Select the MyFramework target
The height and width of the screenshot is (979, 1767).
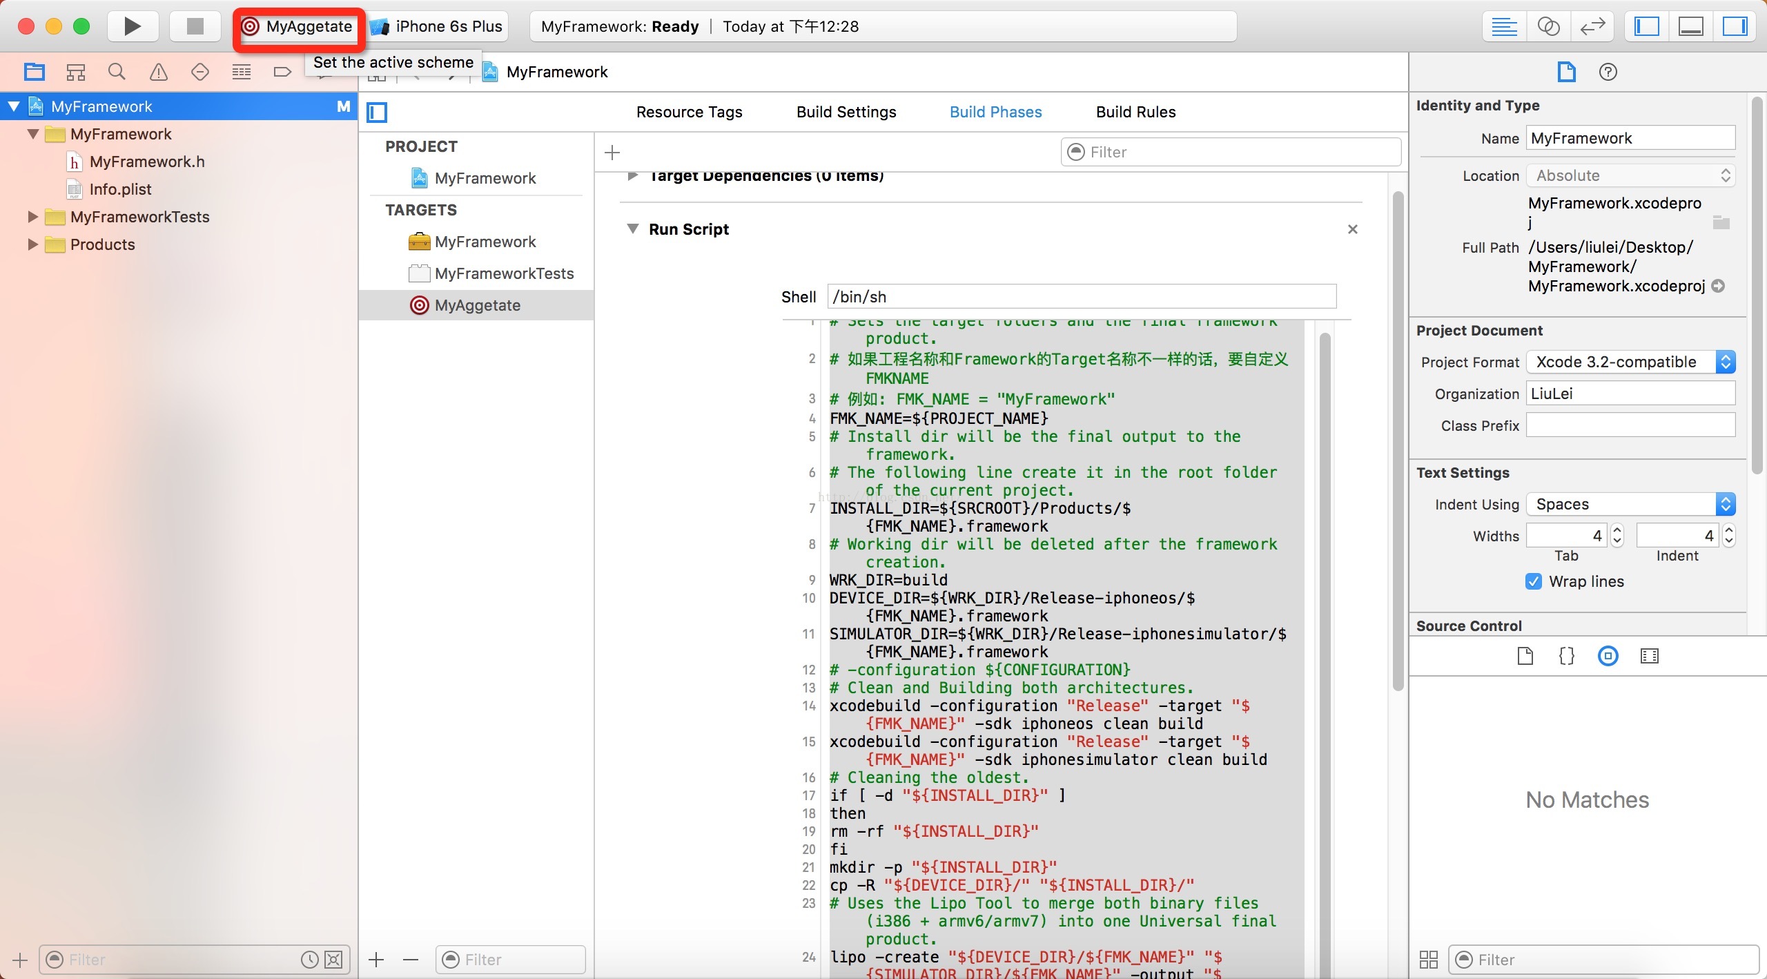[476, 242]
